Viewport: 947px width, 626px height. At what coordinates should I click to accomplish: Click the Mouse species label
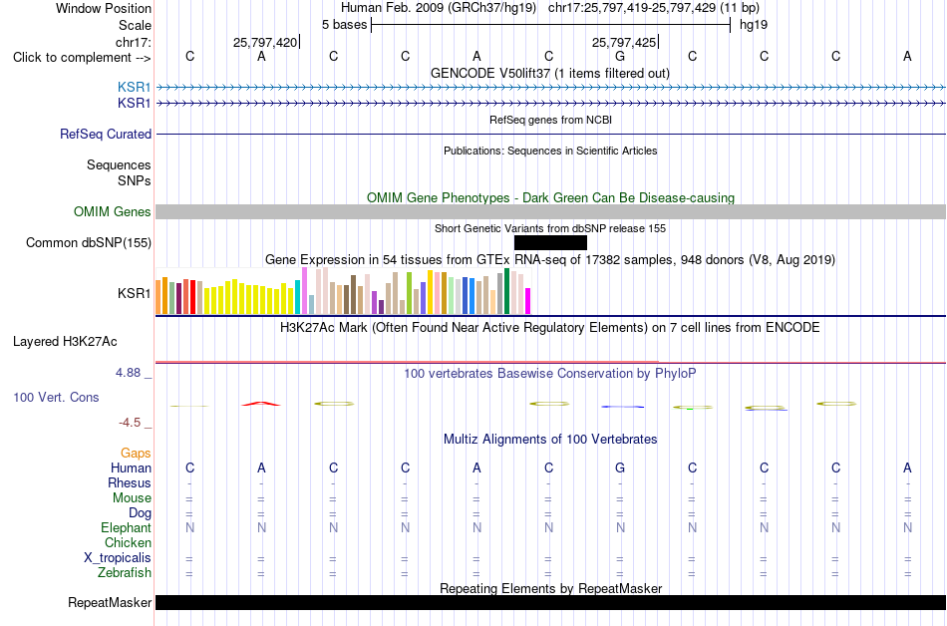(132, 498)
